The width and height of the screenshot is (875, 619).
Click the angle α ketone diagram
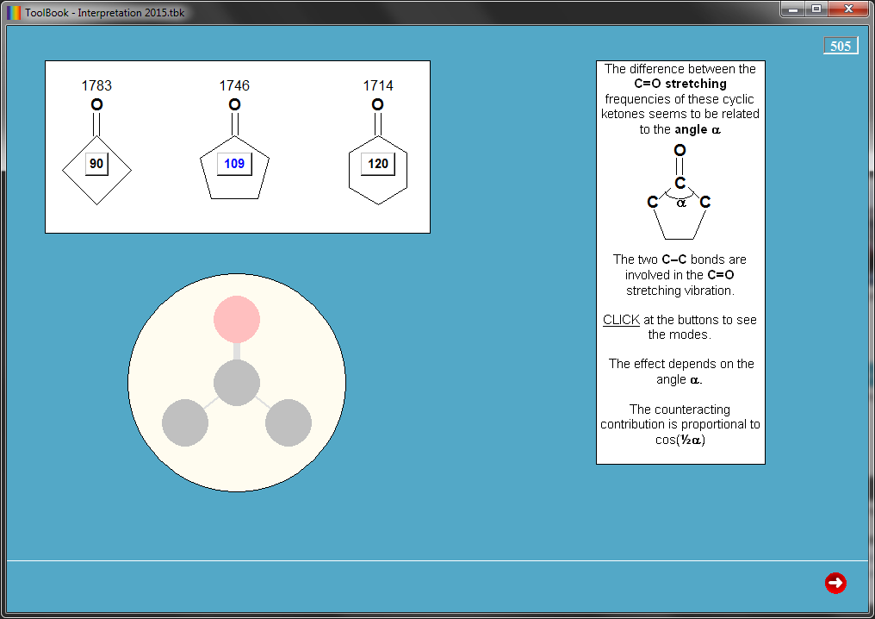click(x=680, y=192)
